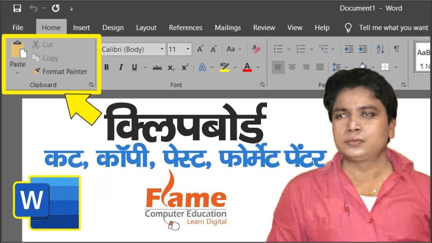Center align the text
The width and height of the screenshot is (432, 243).
(292, 67)
